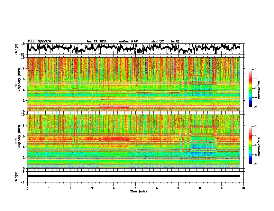
Task: Click the 'ch.1(V)' axis label of the waveform panel
Action: coord(17,49)
